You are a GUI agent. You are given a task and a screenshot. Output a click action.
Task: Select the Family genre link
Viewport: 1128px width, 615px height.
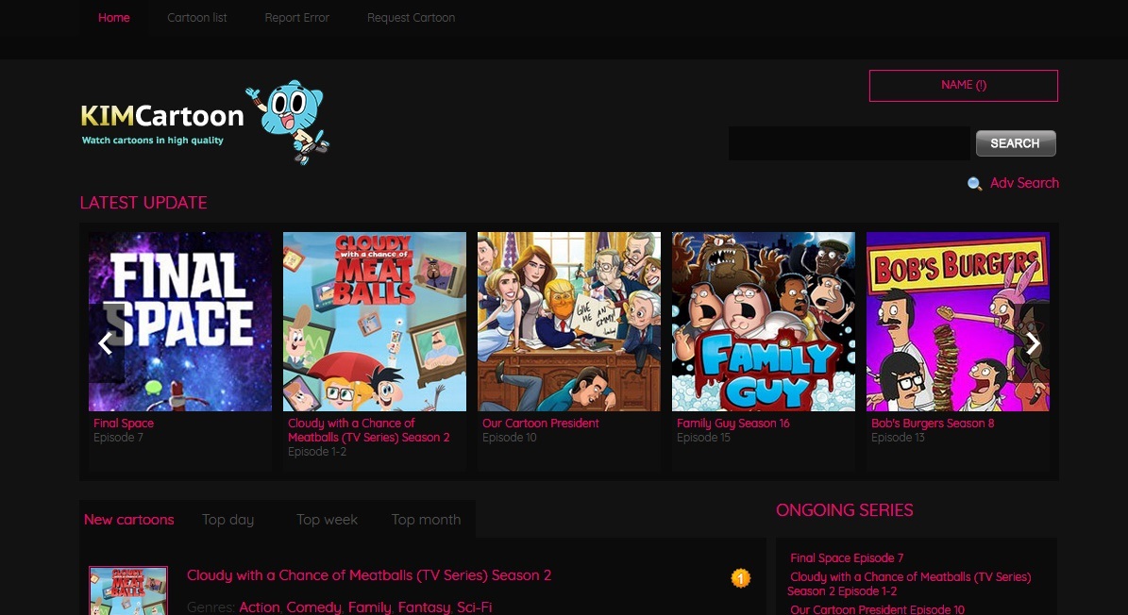[x=370, y=607]
